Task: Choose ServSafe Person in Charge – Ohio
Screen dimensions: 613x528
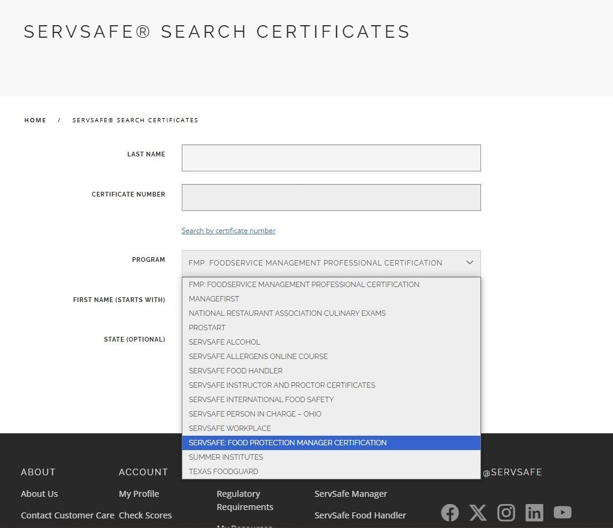Action: (255, 414)
